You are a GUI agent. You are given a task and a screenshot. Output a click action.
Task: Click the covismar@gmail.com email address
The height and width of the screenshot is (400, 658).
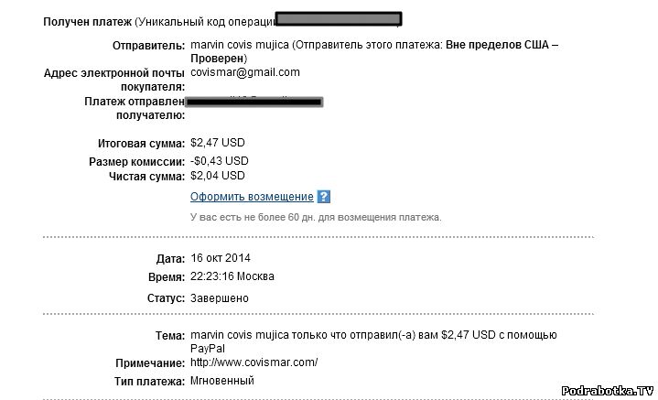pyautogui.click(x=244, y=72)
